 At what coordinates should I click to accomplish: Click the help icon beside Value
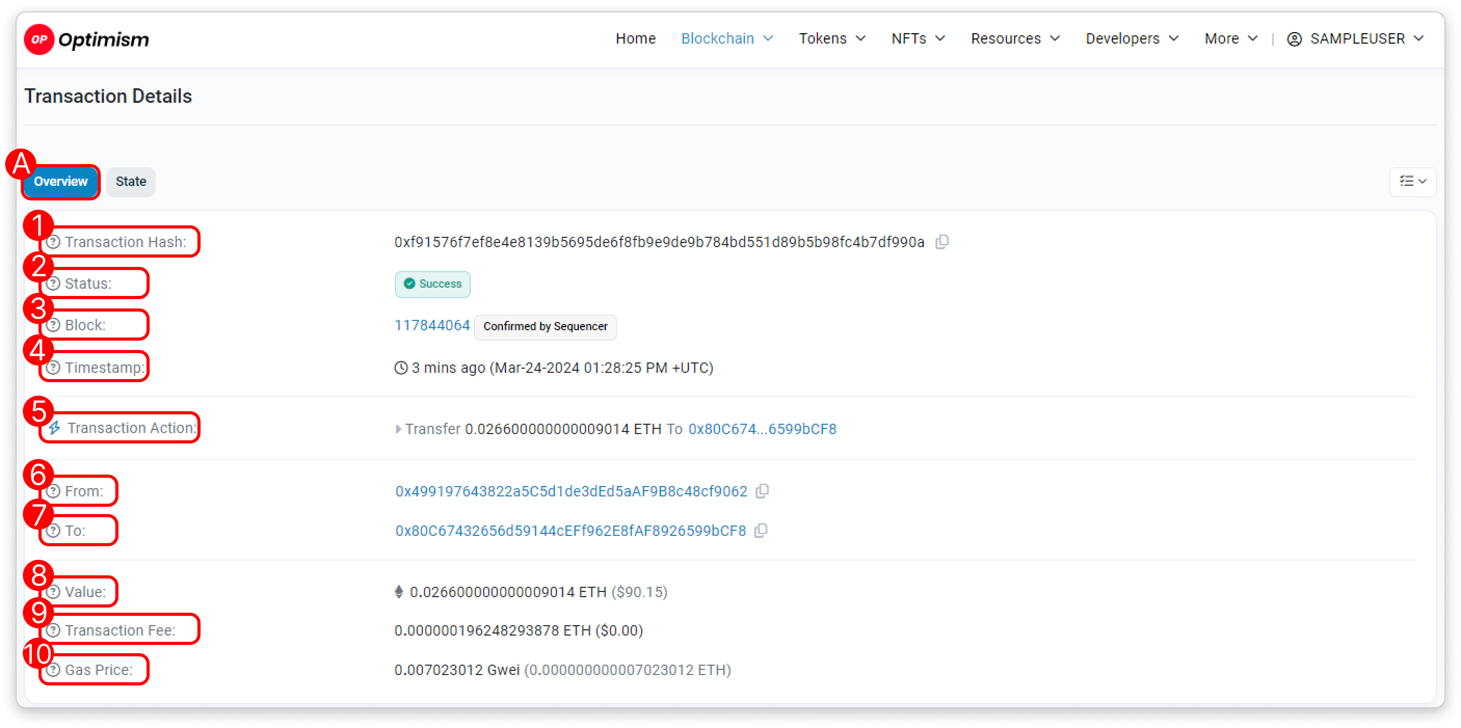pyautogui.click(x=54, y=592)
